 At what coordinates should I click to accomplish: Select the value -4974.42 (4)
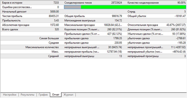coord(179,52)
